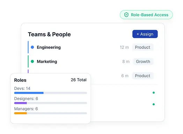Image resolution: width=183 pixels, height=134 pixels.
Task: Click the Growth tag on Marketing row
Action: (143, 61)
